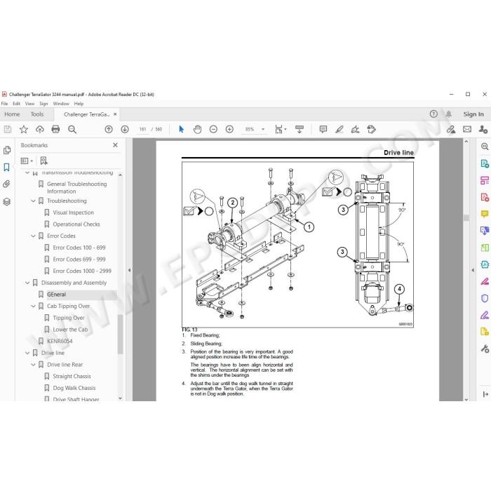The width and height of the screenshot is (491, 491).
Task: Go to next page arrow
Action: [x=125, y=129]
